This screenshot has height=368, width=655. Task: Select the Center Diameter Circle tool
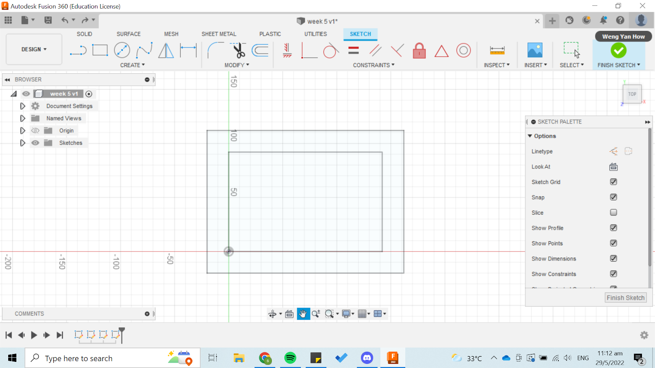(x=122, y=50)
